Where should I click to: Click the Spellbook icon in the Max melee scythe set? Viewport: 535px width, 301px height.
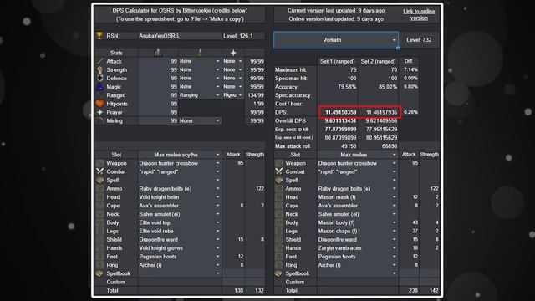[x=100, y=273]
